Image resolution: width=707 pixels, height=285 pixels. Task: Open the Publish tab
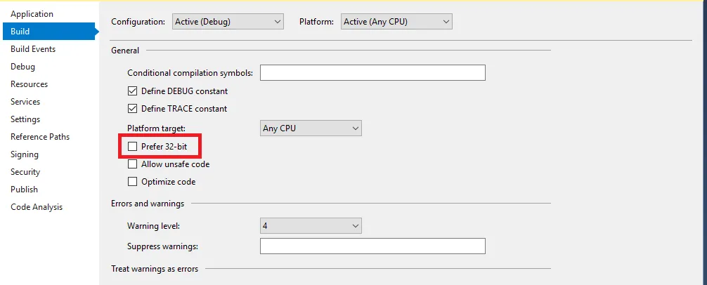pyautogui.click(x=24, y=190)
